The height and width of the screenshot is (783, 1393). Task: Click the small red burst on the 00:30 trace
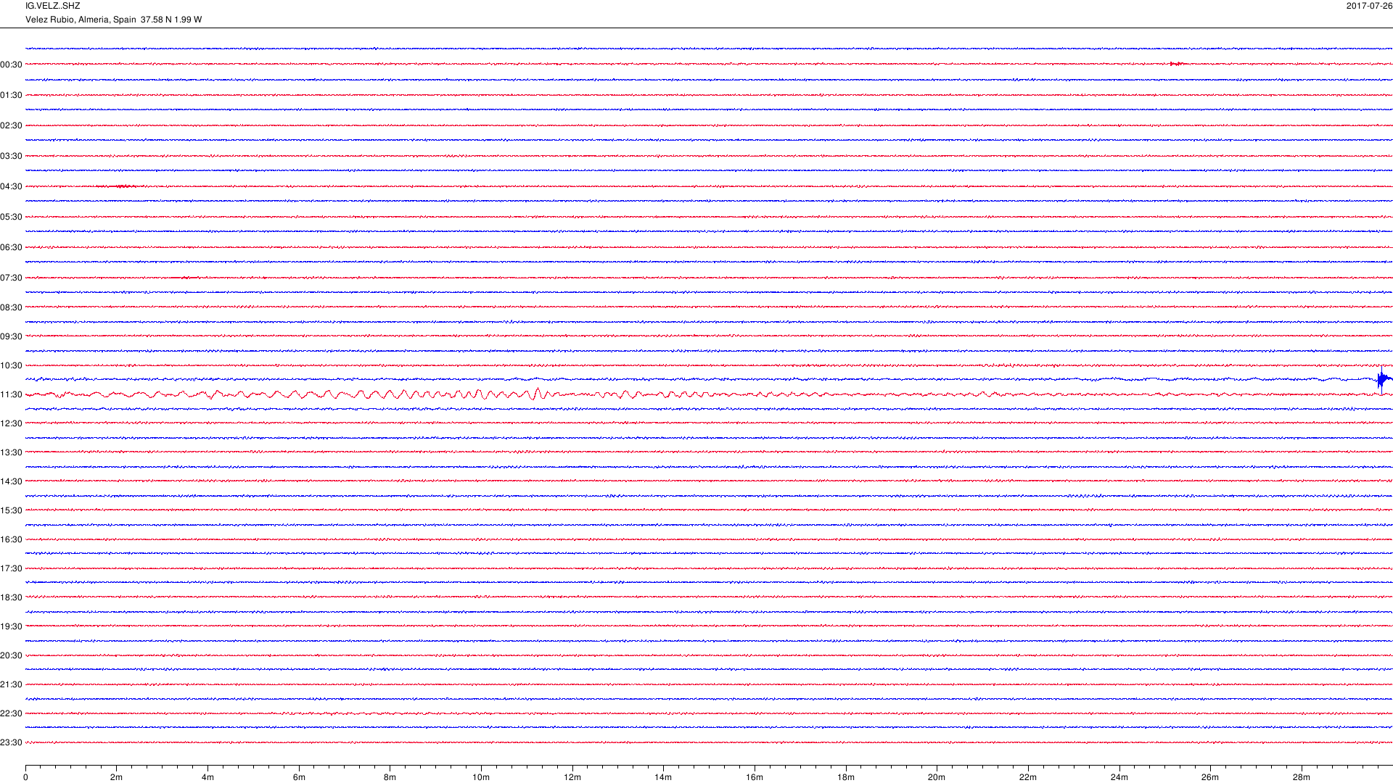tap(1177, 64)
